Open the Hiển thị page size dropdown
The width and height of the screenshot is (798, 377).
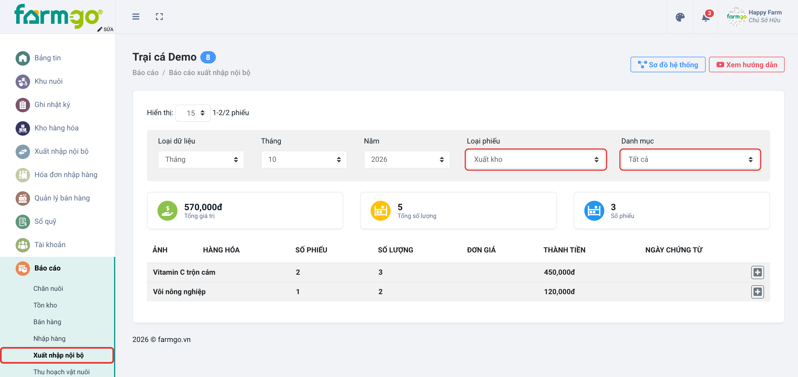(193, 113)
